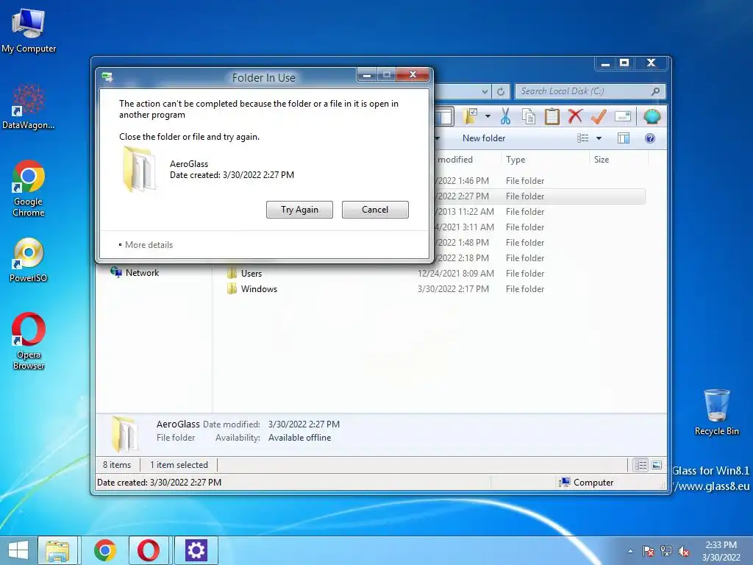Click the orange checkmark Rename icon
Screen dimensions: 753x565
tap(599, 116)
